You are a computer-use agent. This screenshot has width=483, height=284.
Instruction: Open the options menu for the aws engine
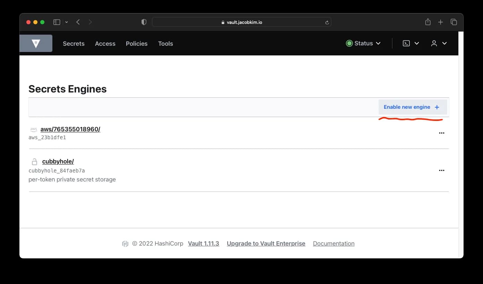point(441,133)
